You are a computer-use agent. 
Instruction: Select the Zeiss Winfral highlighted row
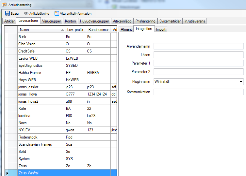(60, 173)
